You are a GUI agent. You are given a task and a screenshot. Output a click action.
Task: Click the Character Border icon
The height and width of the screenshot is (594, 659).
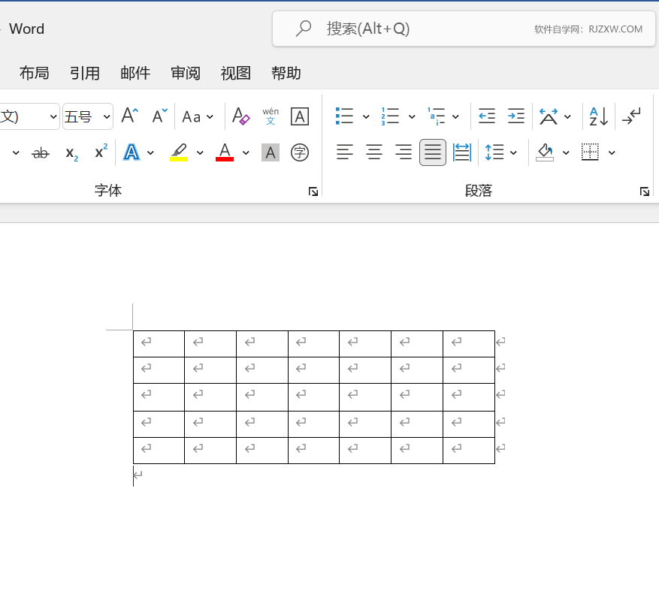299,116
